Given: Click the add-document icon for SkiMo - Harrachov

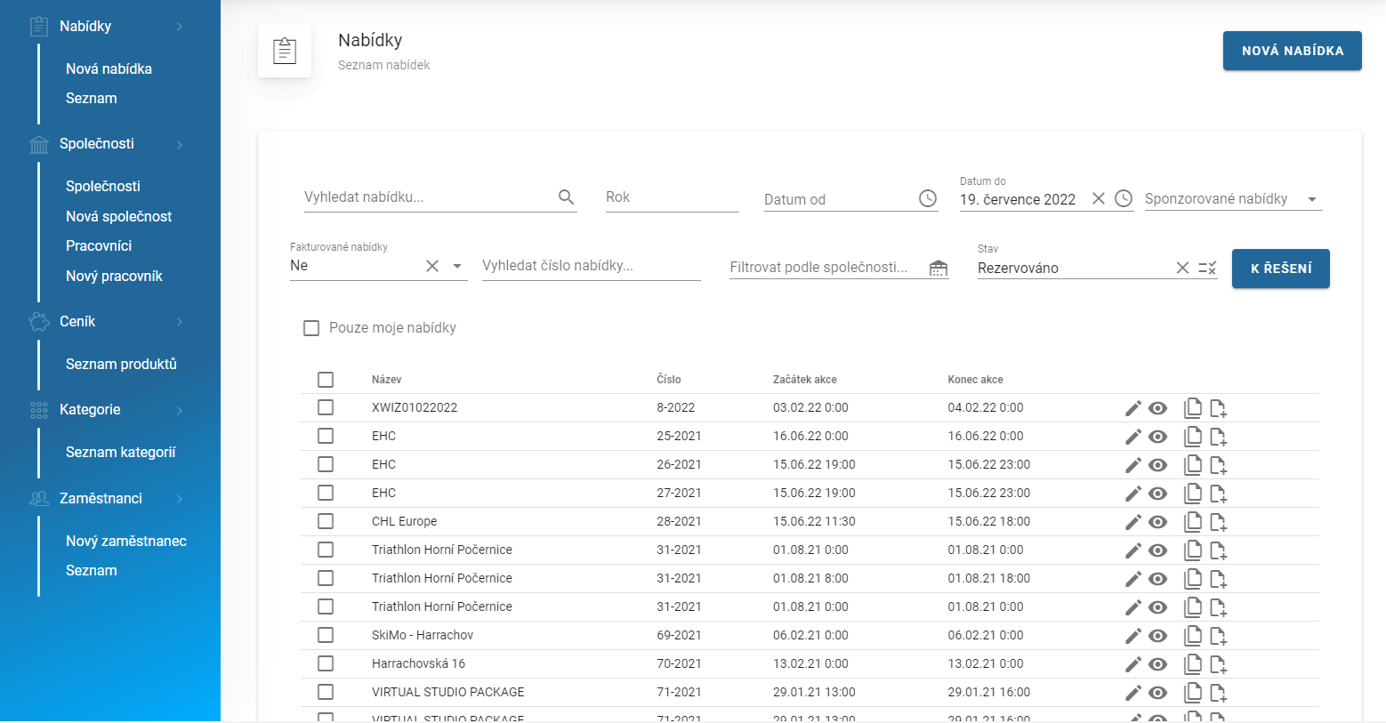Looking at the screenshot, I should [x=1218, y=636].
